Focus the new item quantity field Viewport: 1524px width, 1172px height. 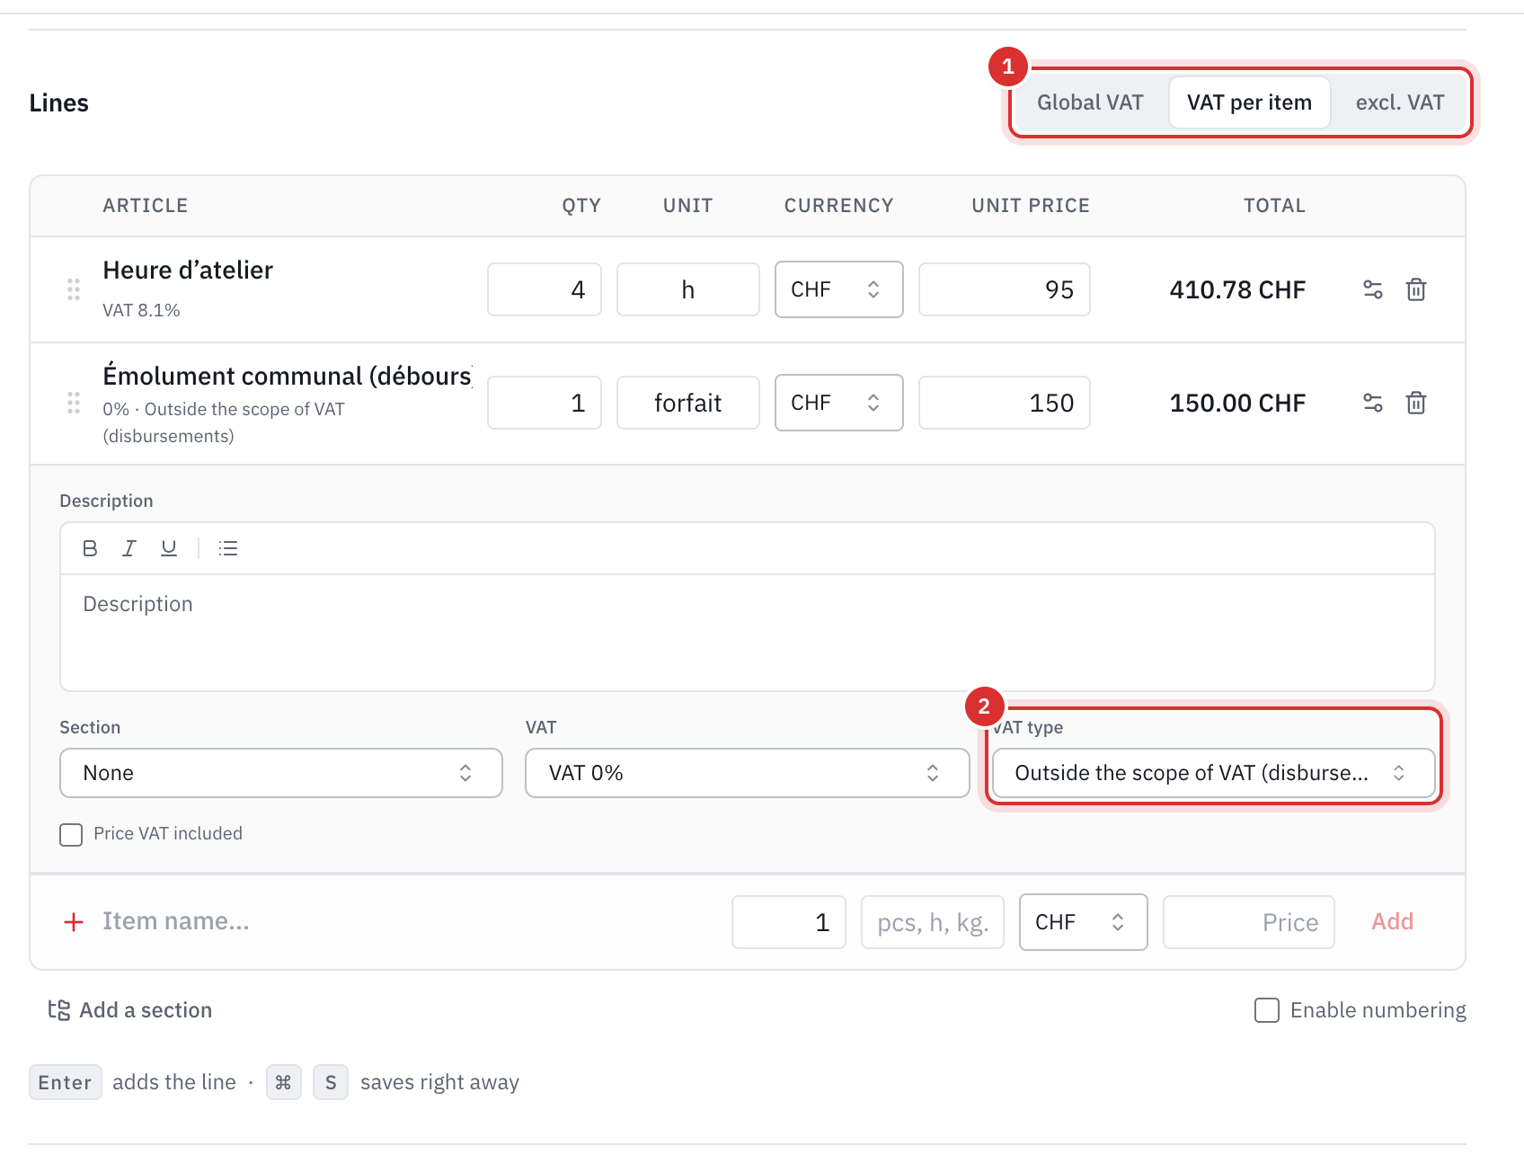(x=789, y=922)
